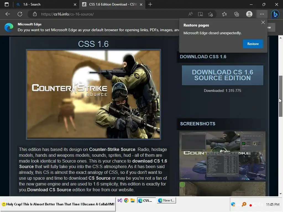Image resolution: width=283 pixels, height=212 pixels.
Task: Enter Immersive Reader mode
Action: [200, 14]
